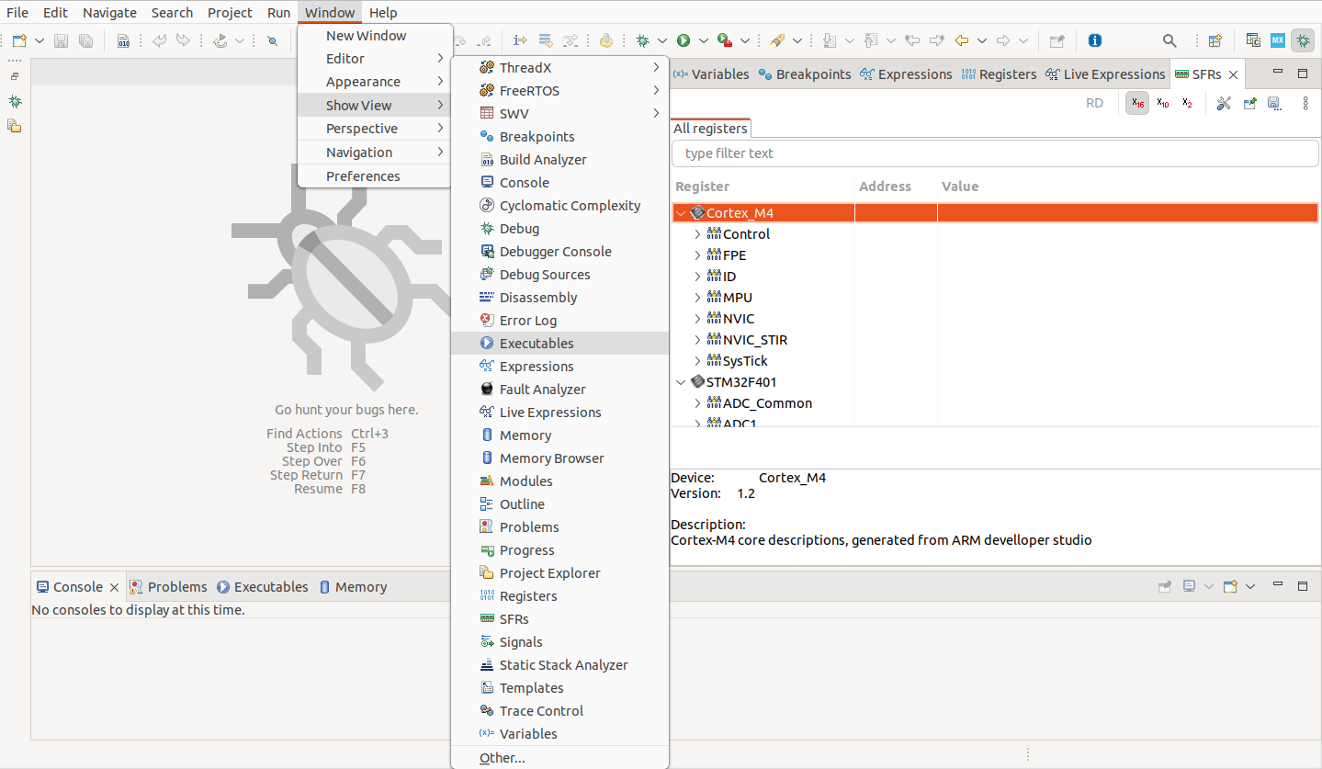Save the SFR register values to disk

[1274, 103]
